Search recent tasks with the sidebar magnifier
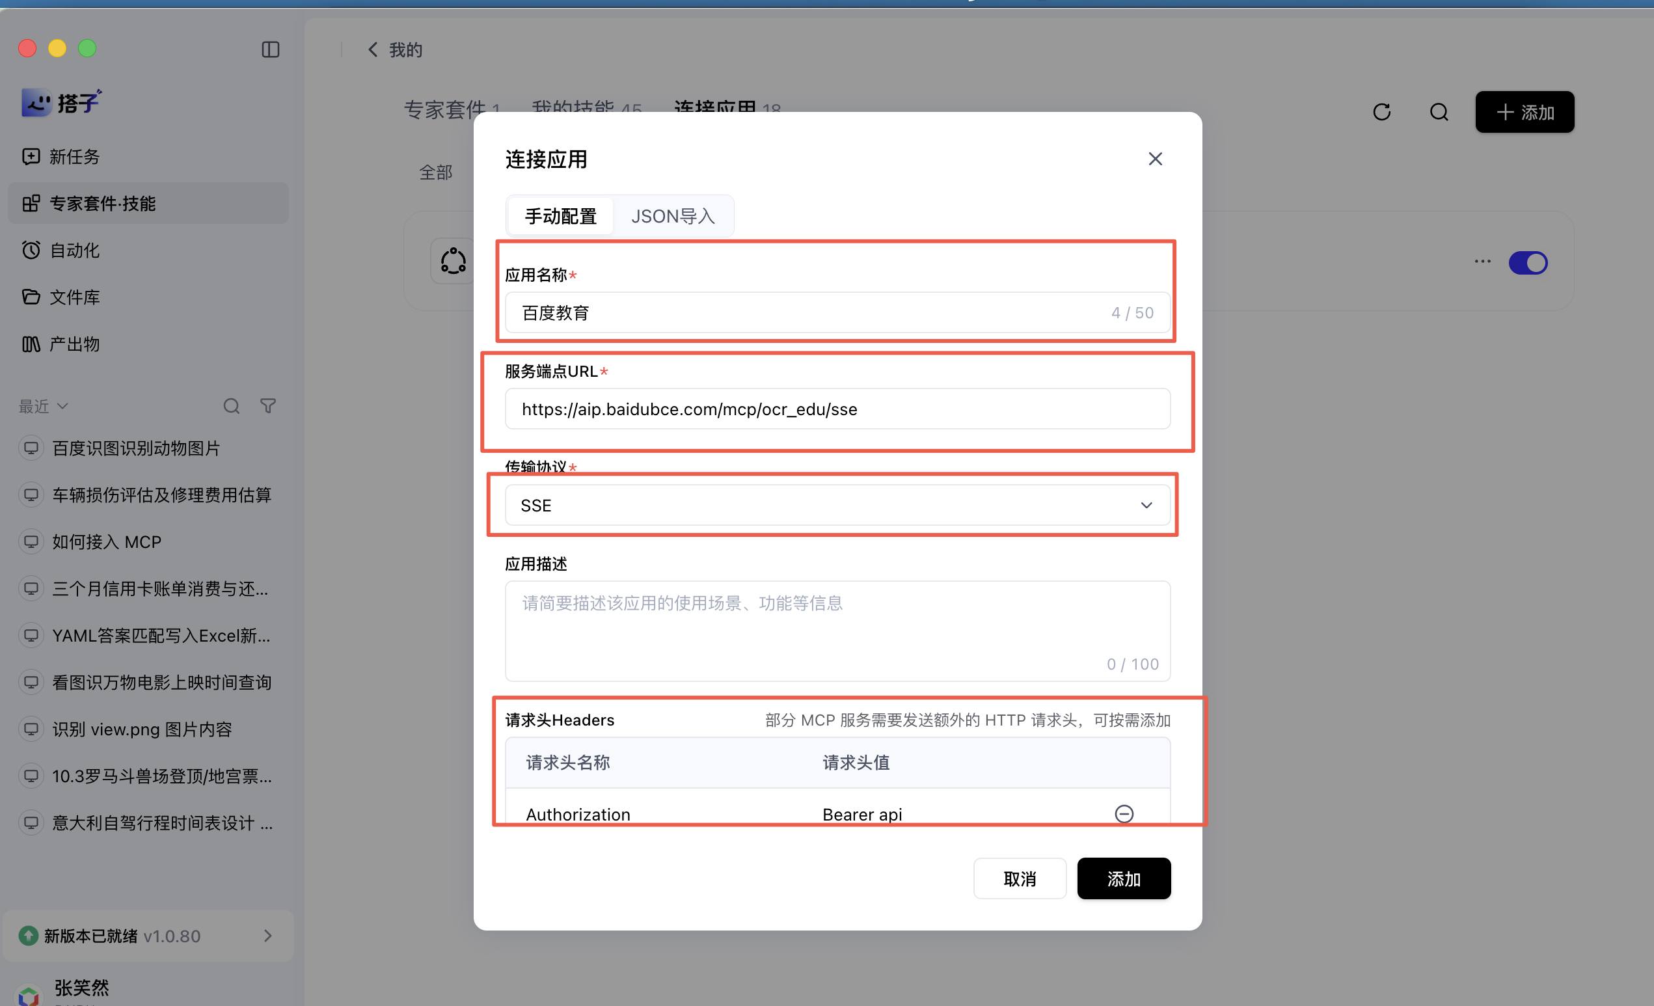Viewport: 1654px width, 1006px height. [x=232, y=406]
